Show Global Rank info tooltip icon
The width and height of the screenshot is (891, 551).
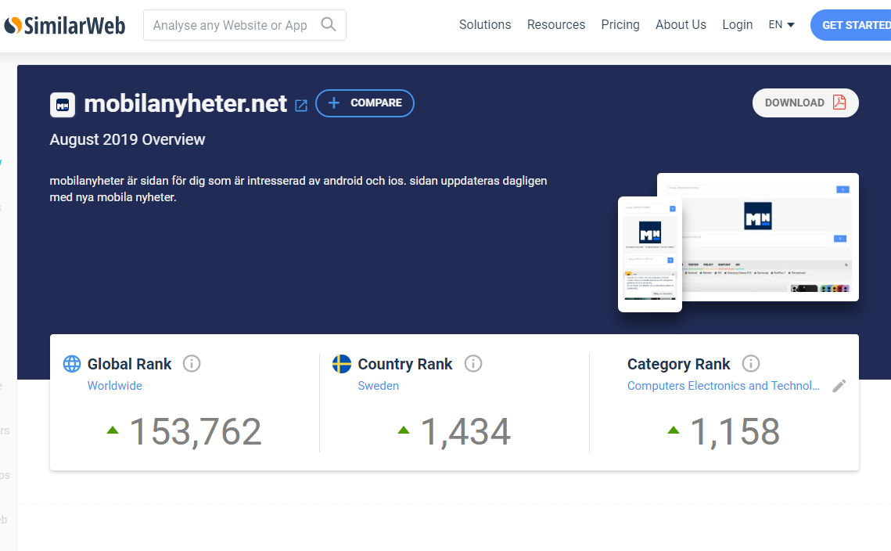pyautogui.click(x=192, y=363)
